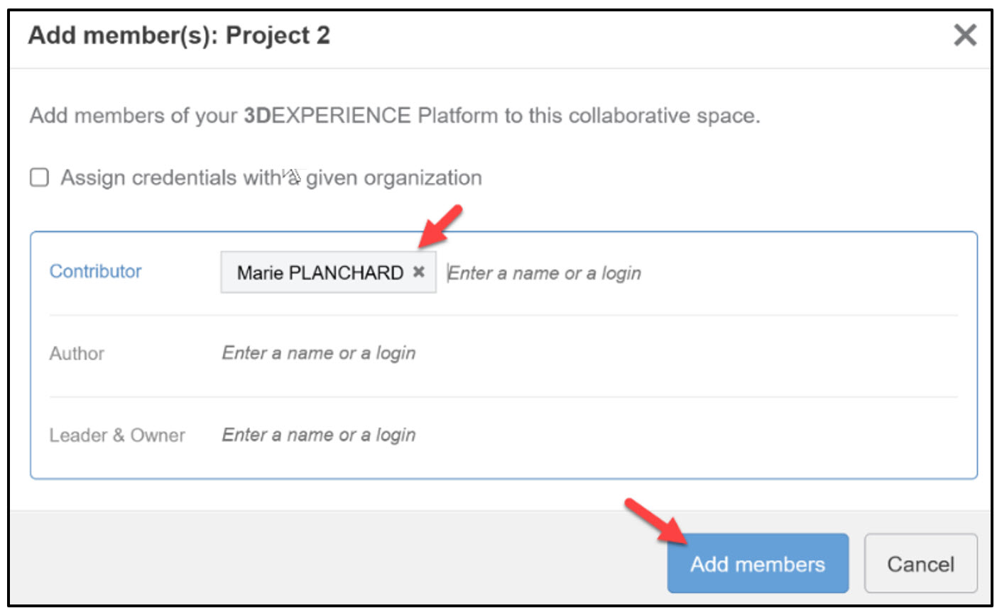Close the Add member(s): Project 2 dialog
The width and height of the screenshot is (997, 608).
click(965, 35)
